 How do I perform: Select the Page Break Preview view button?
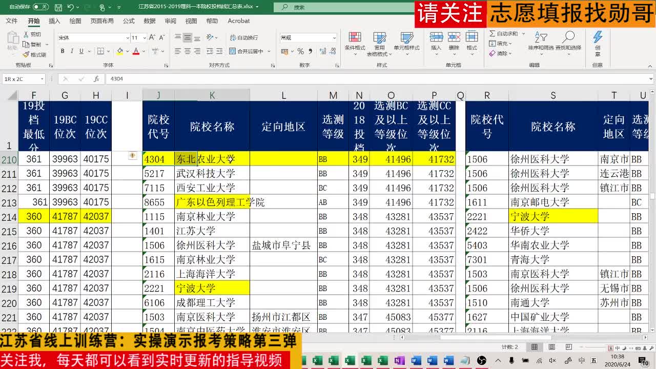click(x=569, y=347)
